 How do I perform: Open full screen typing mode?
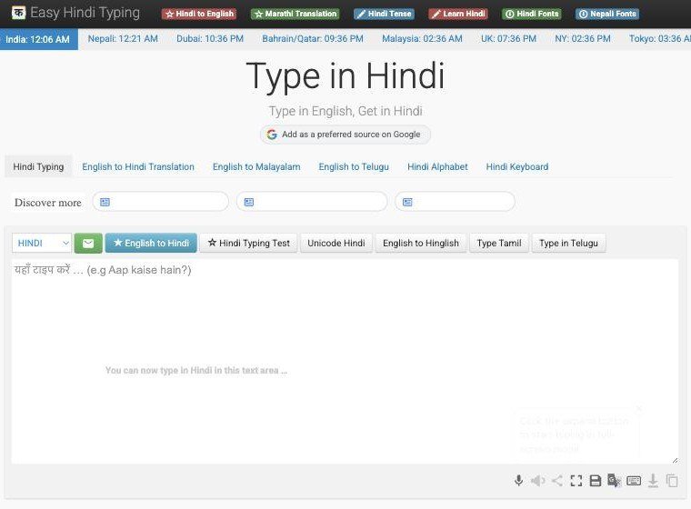click(x=576, y=480)
